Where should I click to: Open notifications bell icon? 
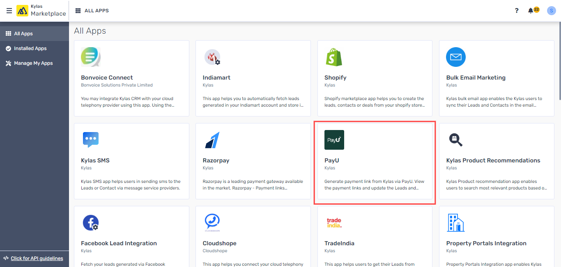coord(531,11)
